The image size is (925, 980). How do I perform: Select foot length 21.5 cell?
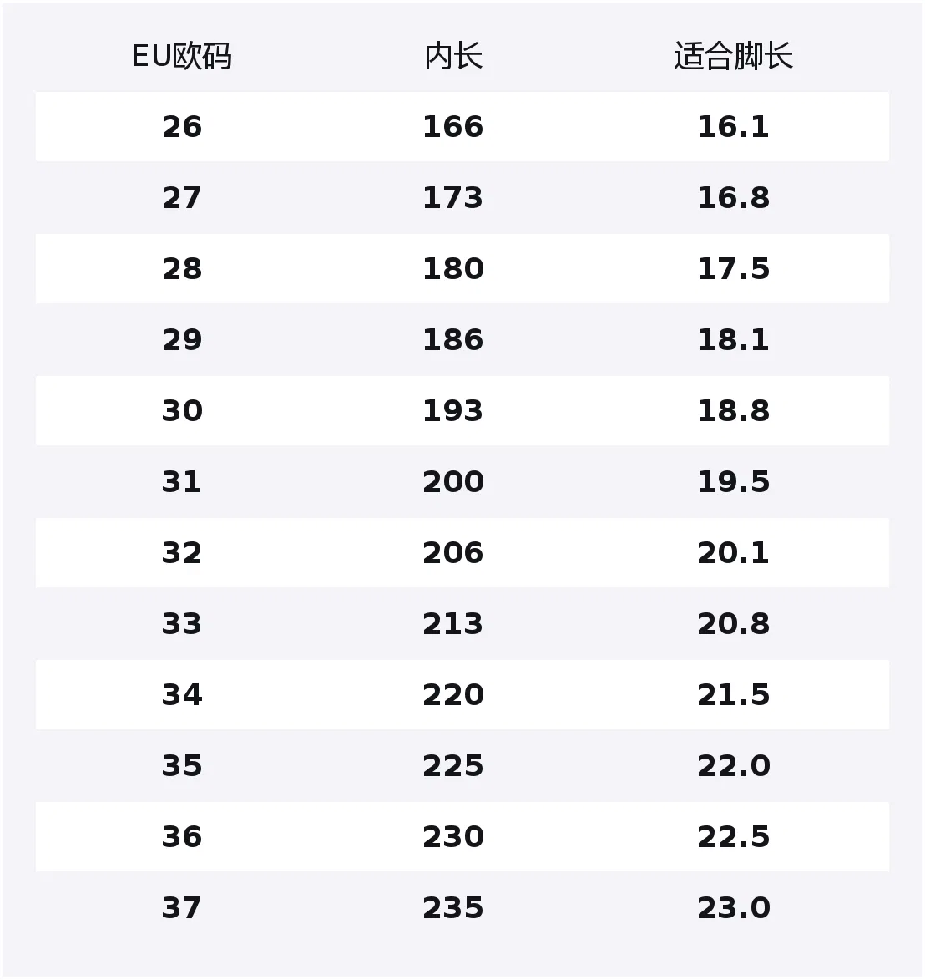pos(733,695)
